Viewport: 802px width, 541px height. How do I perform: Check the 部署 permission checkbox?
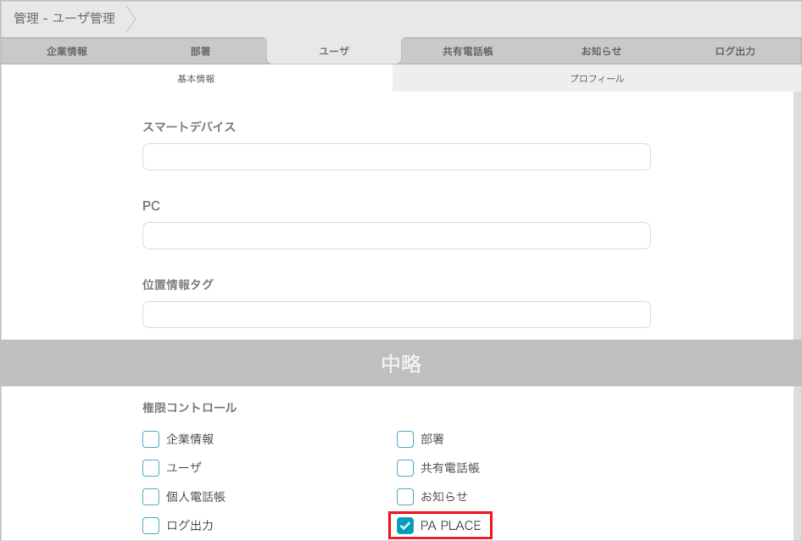[x=405, y=439]
